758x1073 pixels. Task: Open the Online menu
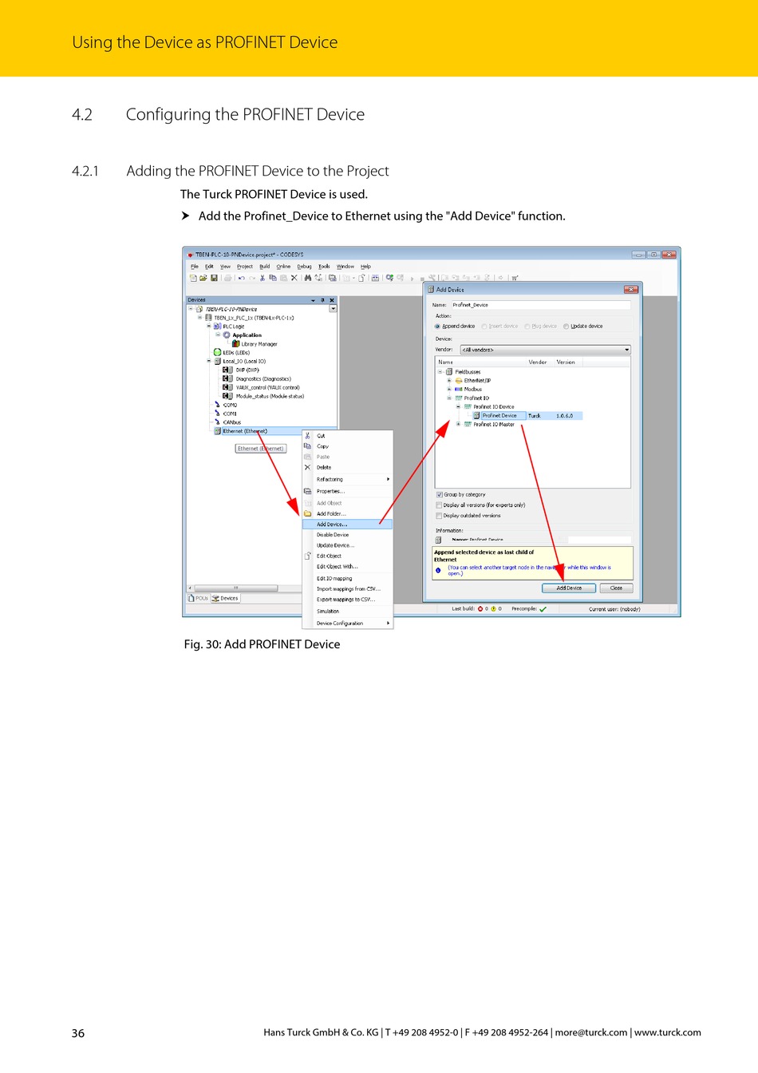pyautogui.click(x=283, y=267)
